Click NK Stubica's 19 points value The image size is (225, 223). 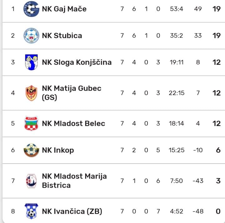tap(217, 36)
